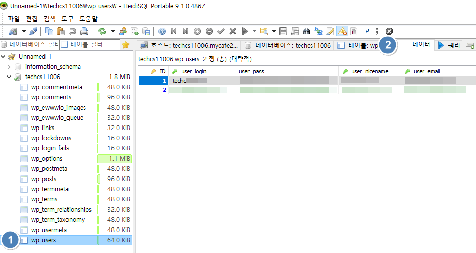Image resolution: width=476 pixels, height=253 pixels.
Task: Open dropdown arrow beside run icon
Action: pyautogui.click(x=255, y=31)
